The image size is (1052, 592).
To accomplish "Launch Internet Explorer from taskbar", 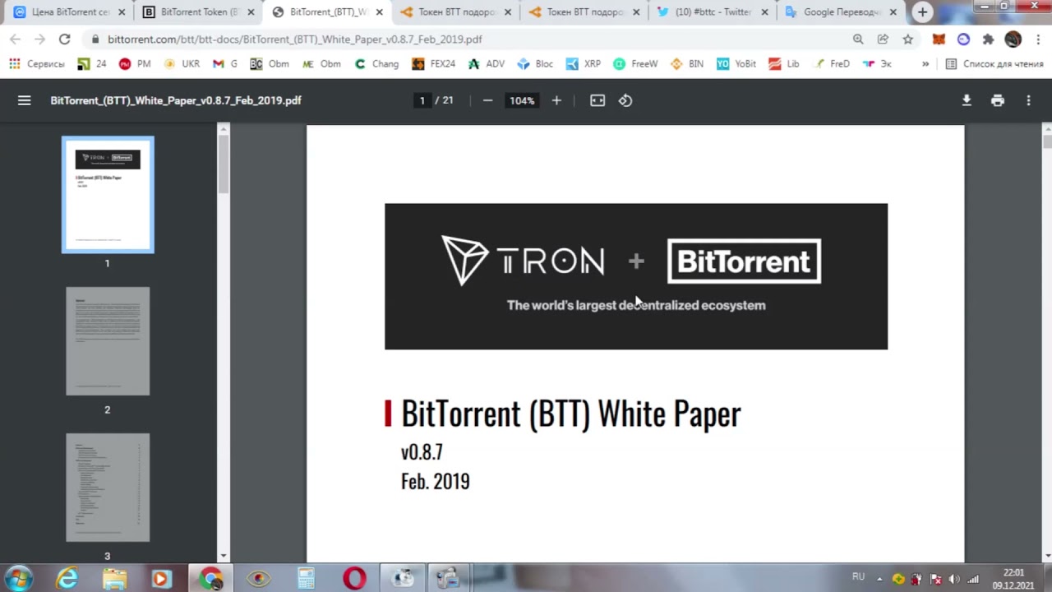I will (x=67, y=579).
